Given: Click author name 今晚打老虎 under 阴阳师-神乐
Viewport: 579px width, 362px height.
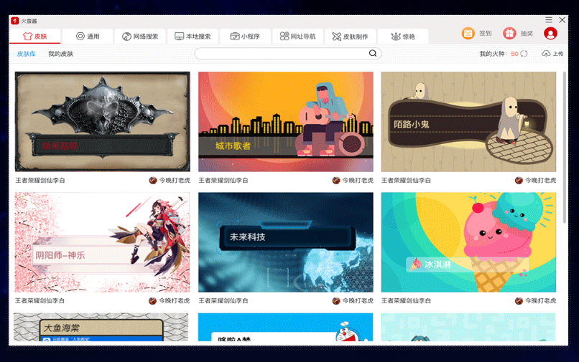Looking at the screenshot, I should coord(175,301).
